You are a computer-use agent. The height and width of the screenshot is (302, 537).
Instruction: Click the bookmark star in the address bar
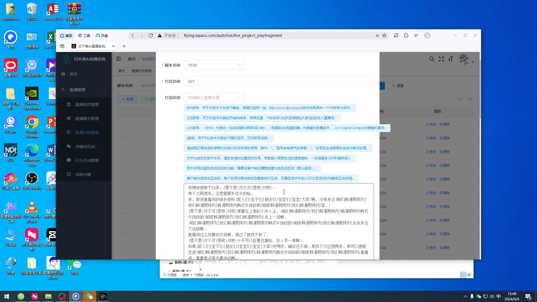tap(384, 36)
